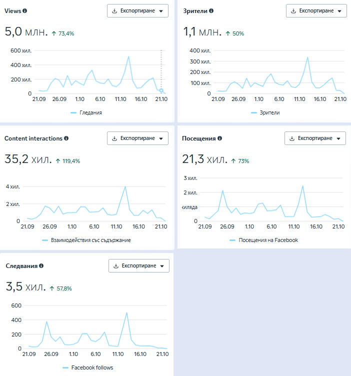Screen dimensions: 351x376
Task: Open Експортиране dropdown in Следвания card
Action: click(139, 266)
